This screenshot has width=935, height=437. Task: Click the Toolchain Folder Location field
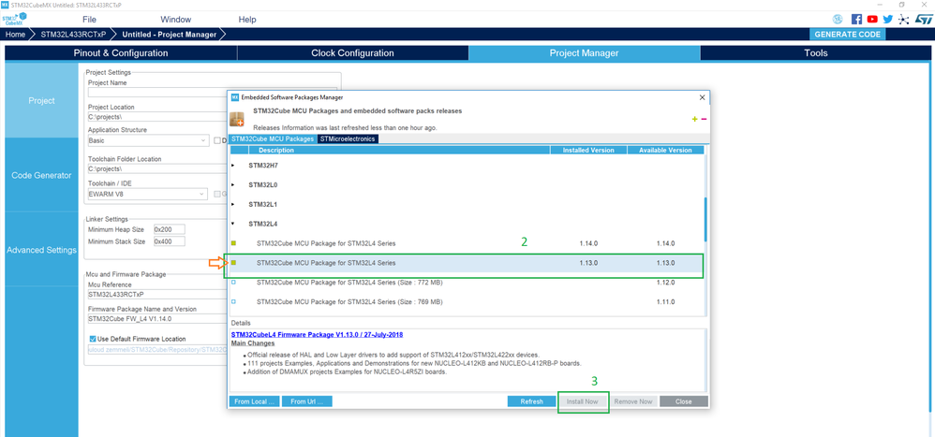156,169
